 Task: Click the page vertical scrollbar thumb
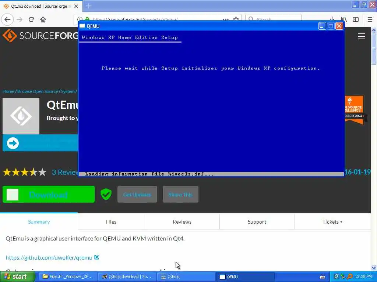pyautogui.click(x=374, y=49)
